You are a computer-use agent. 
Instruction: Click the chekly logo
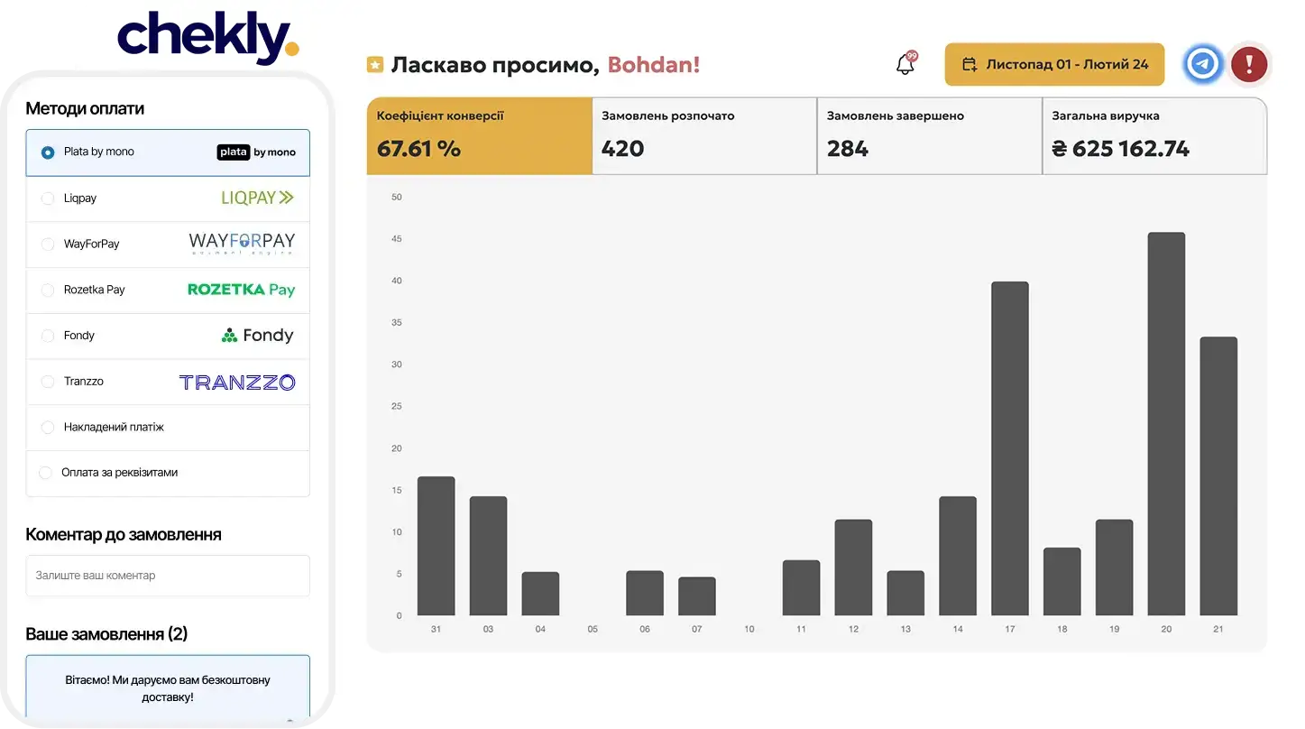pos(207,39)
